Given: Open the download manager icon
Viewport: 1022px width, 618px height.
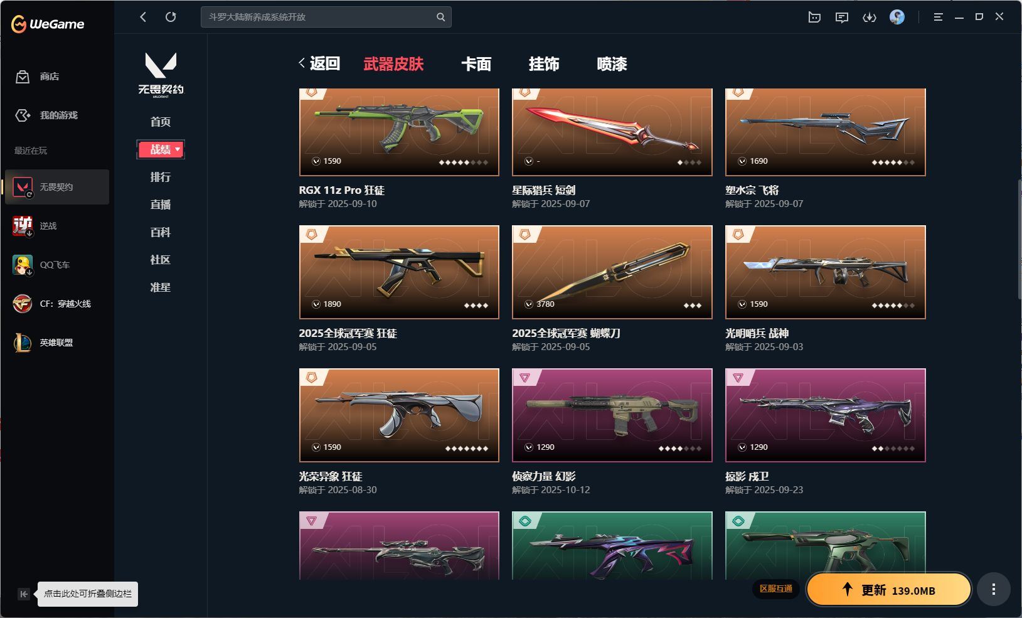Looking at the screenshot, I should pyautogui.click(x=870, y=18).
